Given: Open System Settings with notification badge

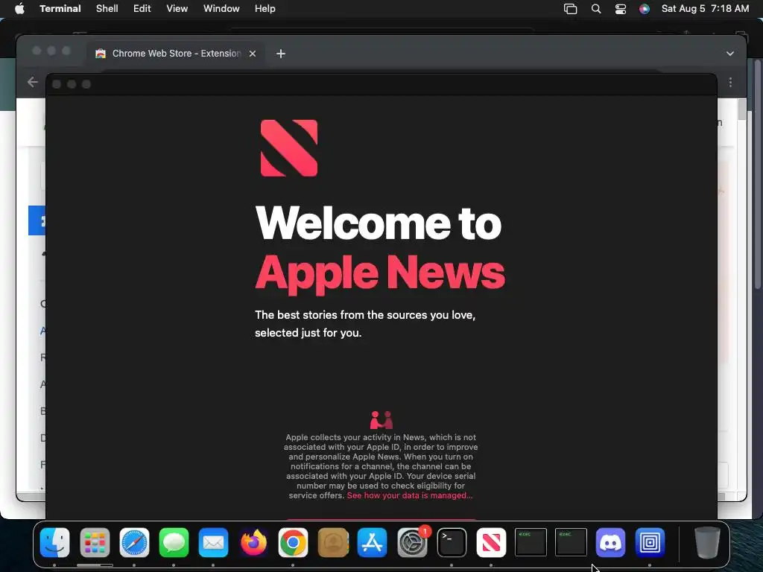Looking at the screenshot, I should click(x=412, y=542).
